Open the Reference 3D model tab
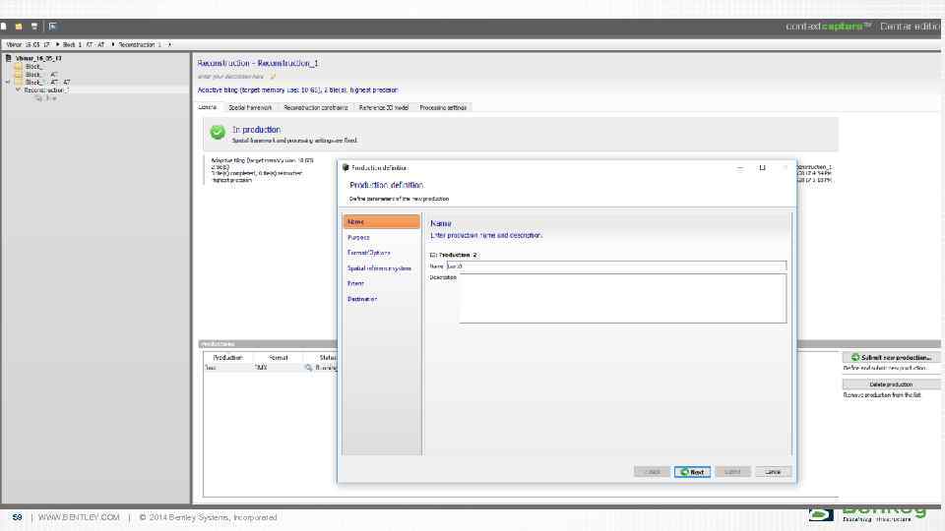945x531 pixels. (384, 108)
